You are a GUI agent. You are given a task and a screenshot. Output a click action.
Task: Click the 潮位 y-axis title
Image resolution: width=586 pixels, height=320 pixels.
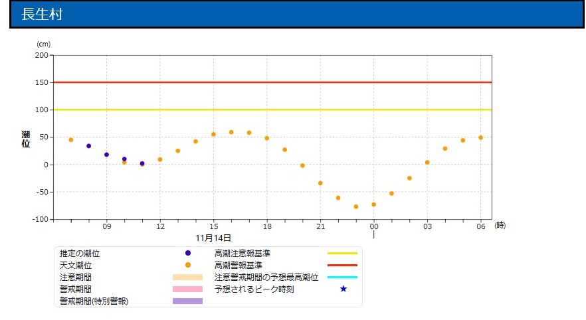pyautogui.click(x=25, y=139)
